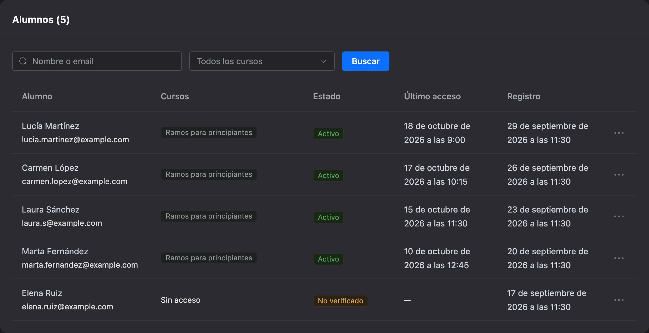The image size is (649, 333).
Task: Click email carmen.lopez@example.com
Action: pos(75,181)
